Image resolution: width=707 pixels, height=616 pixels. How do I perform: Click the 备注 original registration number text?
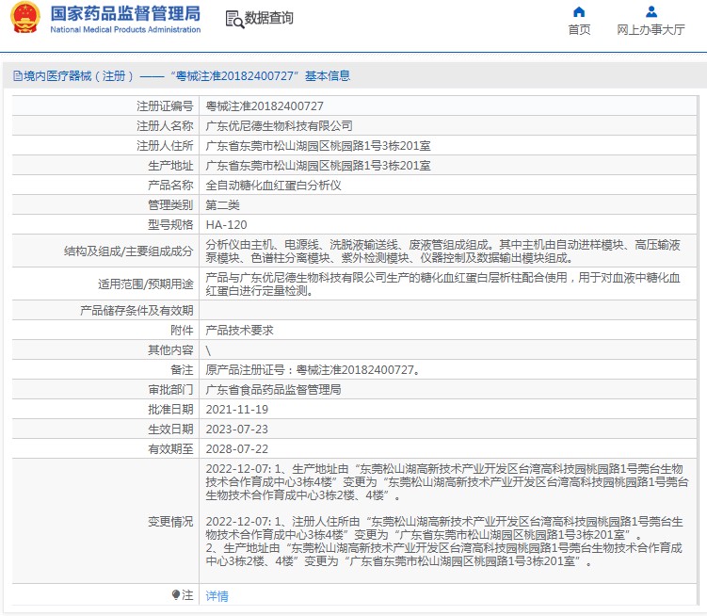tap(313, 370)
